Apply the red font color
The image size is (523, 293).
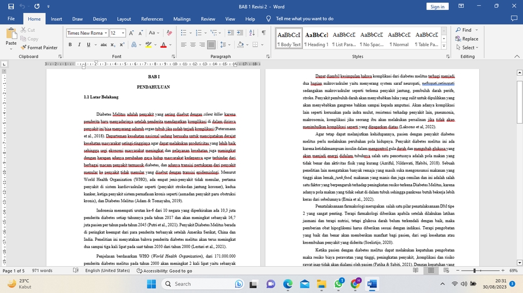coord(163,45)
